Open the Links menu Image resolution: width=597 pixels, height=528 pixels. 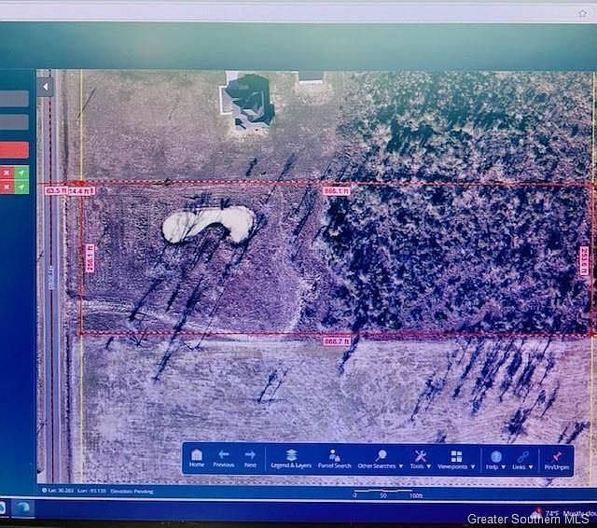coord(524,456)
